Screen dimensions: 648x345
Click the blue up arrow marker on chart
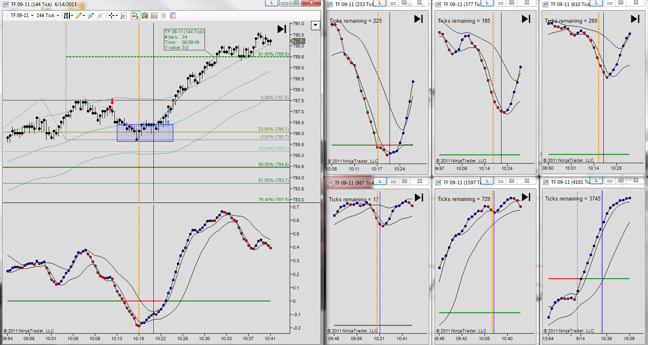pyautogui.click(x=168, y=123)
